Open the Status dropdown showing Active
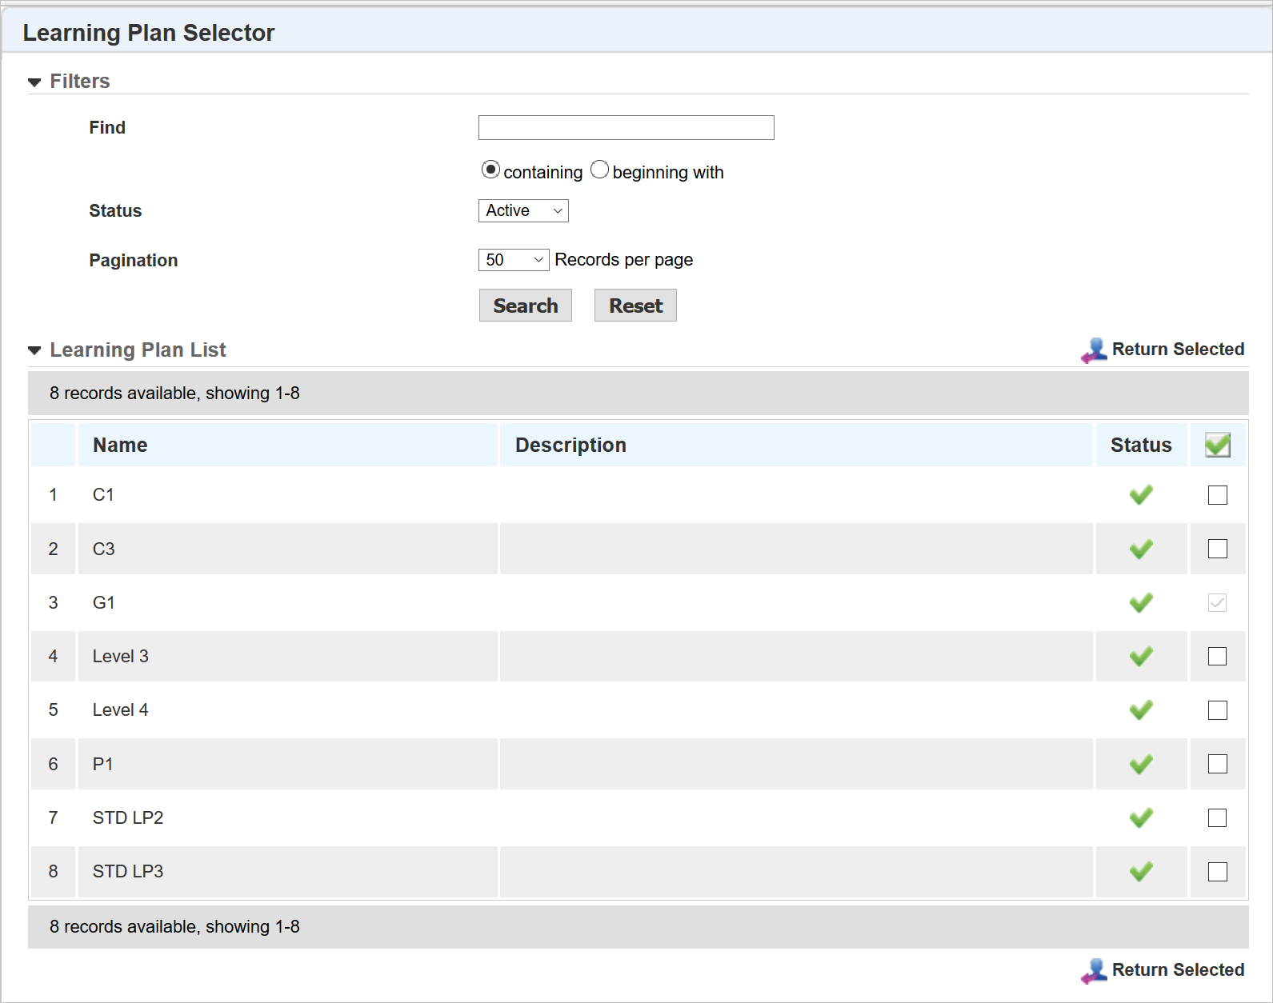1273x1003 pixels. coord(523,210)
